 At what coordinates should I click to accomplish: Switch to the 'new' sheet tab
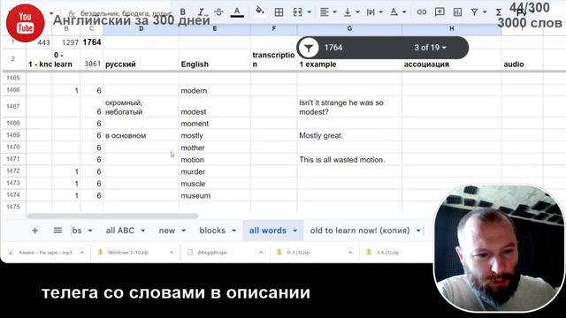coord(167,231)
